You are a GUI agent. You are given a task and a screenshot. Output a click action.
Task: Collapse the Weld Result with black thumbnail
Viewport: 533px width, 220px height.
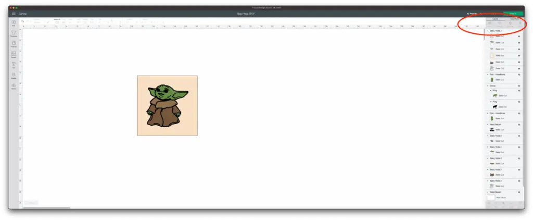[x=488, y=125]
